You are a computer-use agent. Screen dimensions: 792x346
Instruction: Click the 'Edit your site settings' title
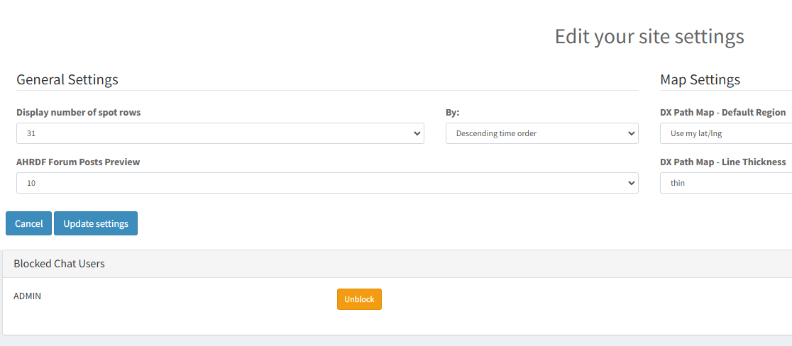click(x=649, y=36)
